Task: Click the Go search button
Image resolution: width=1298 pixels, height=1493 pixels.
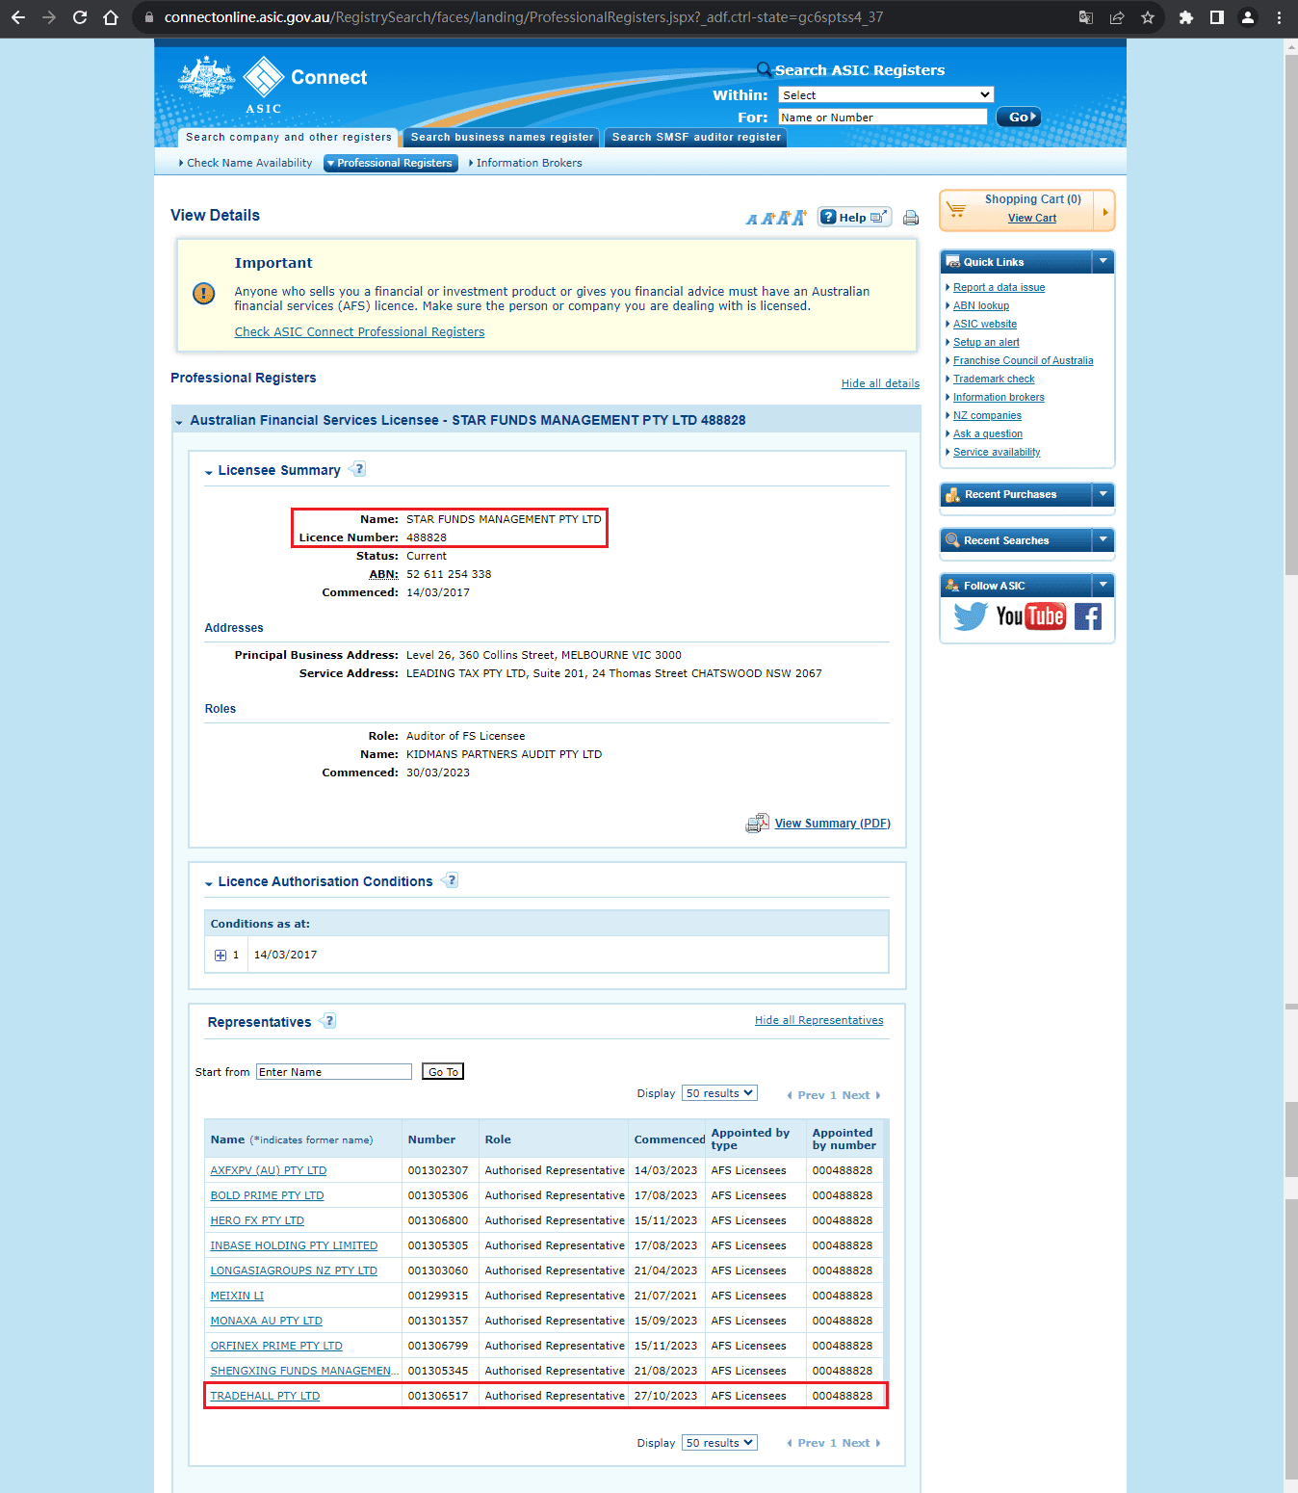Action: click(x=1018, y=117)
